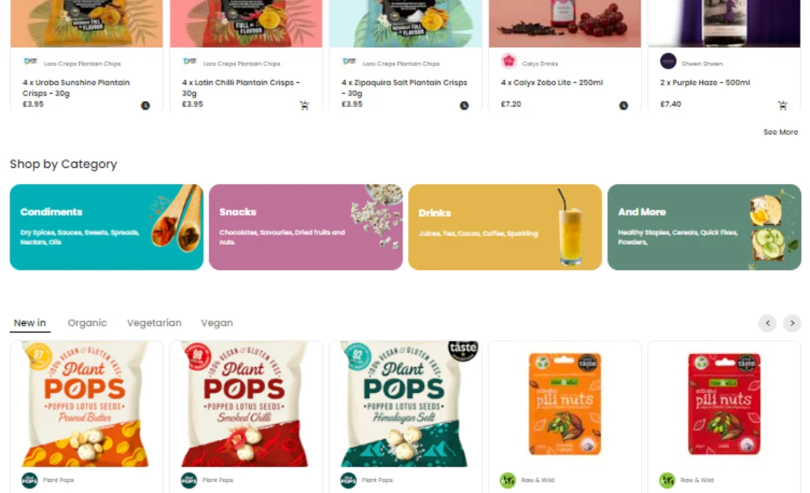Open Calyx Drinks brand logo

click(x=509, y=61)
